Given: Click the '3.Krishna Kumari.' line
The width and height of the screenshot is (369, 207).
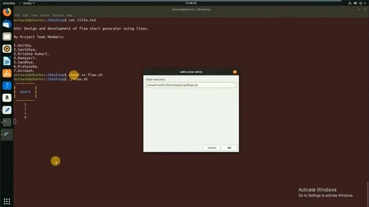Looking at the screenshot, I should (31, 53).
